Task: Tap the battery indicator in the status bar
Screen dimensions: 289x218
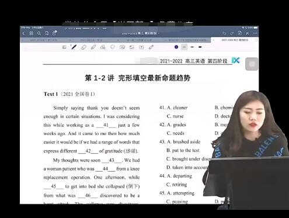Action: click(255, 27)
